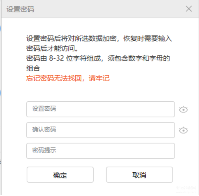This screenshot has height=196, width=199.
Task: Dismiss the dialog via the X icon
Action: (x=189, y=9)
